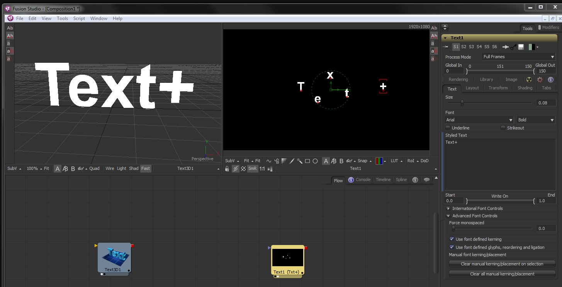Click DoD in right viewer toolbar

(424, 161)
